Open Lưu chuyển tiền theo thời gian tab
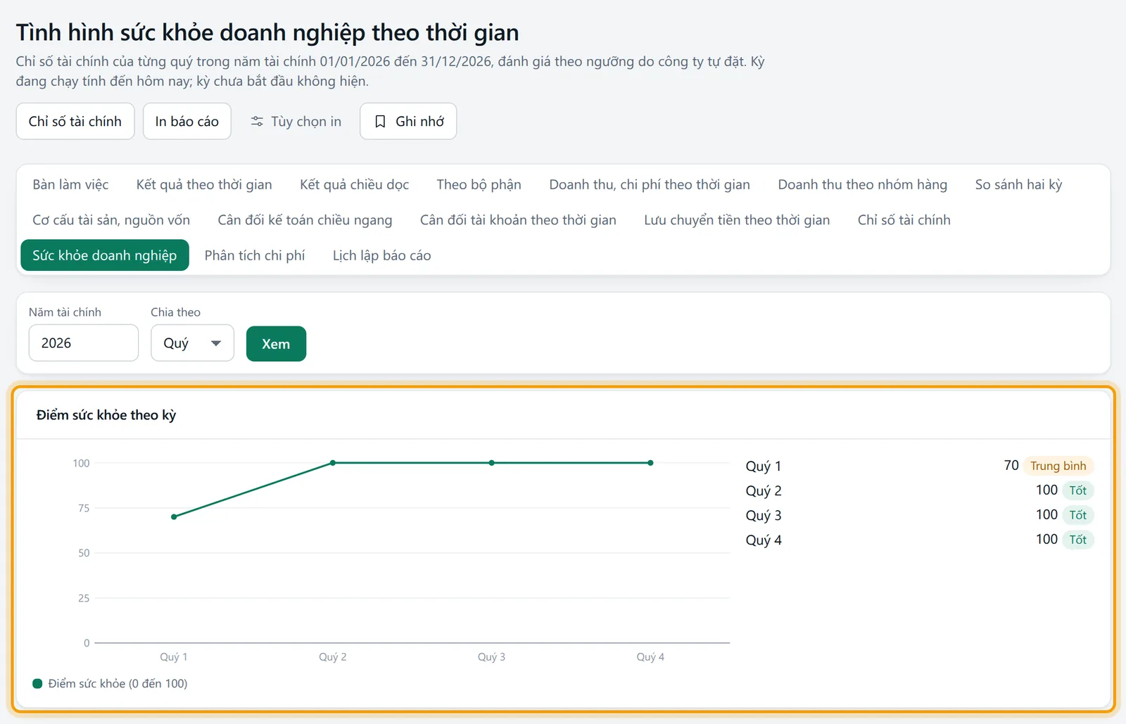1126x724 pixels. tap(737, 220)
